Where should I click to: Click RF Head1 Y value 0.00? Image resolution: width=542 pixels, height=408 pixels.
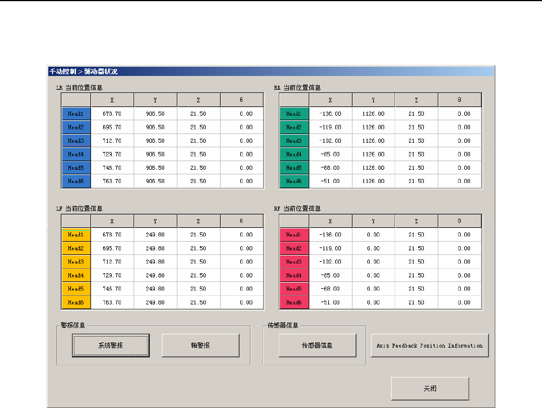click(x=374, y=235)
